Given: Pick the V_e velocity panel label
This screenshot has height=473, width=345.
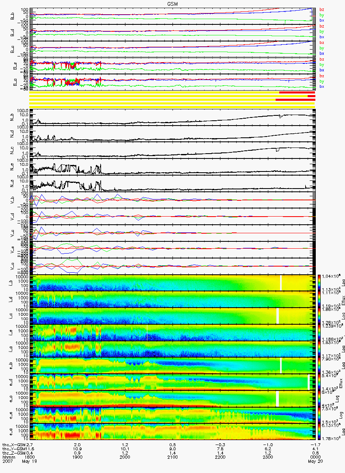Looking at the screenshot, I should click(12, 249).
